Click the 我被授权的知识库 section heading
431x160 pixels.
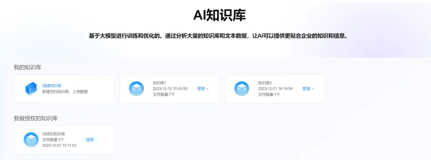click(36, 119)
